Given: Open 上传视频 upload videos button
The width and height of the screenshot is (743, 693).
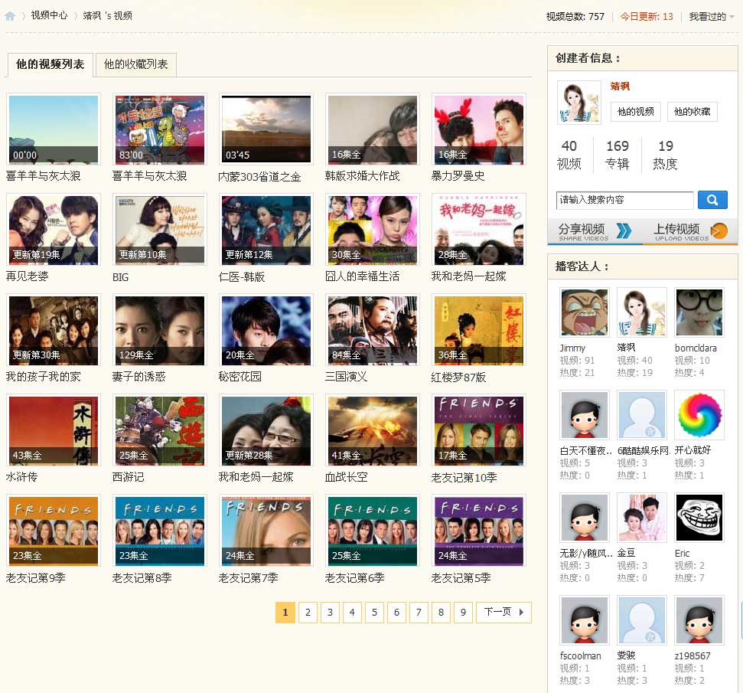Looking at the screenshot, I should [690, 231].
